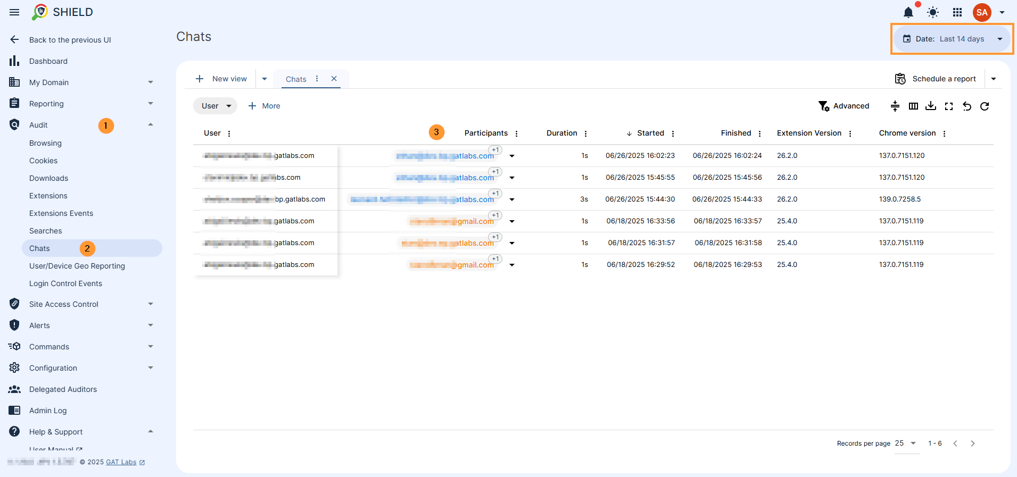Viewport: 1017px width, 477px height.
Task: Open Schedule a report dropdown arrow
Action: (994, 79)
